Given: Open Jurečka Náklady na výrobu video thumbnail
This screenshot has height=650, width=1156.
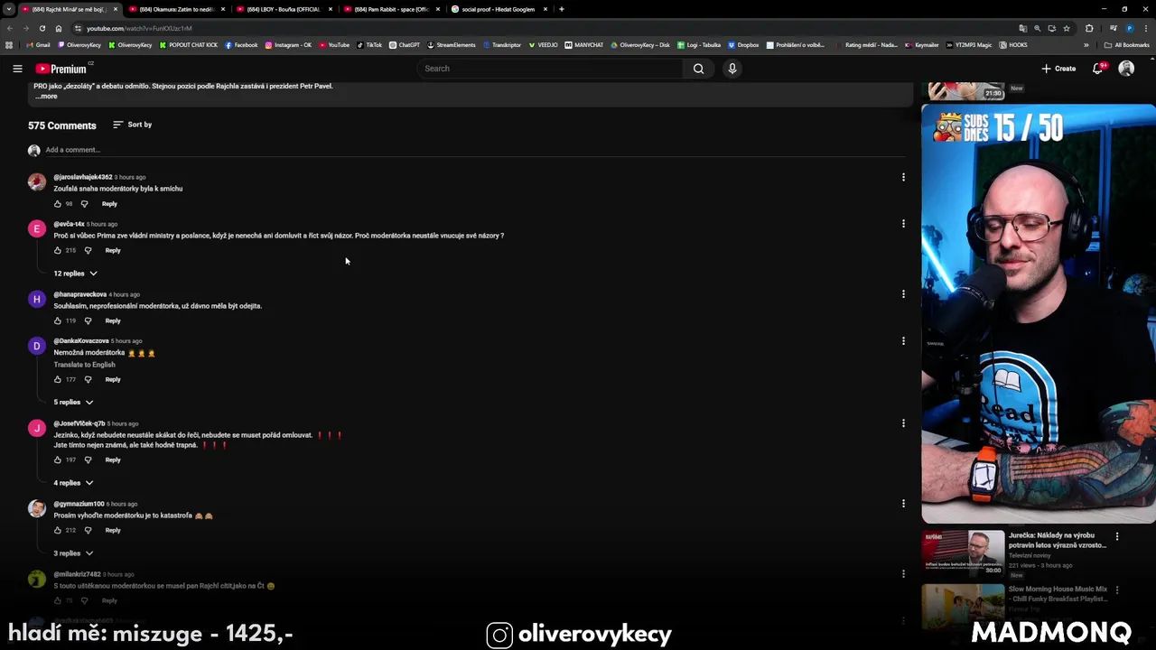Looking at the screenshot, I should coord(963,552).
